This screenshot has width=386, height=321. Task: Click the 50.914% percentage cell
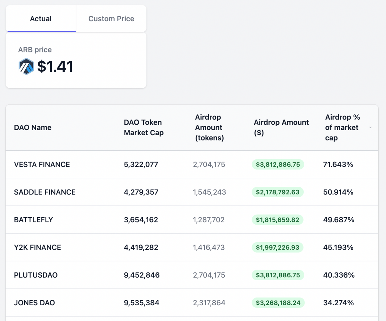click(x=338, y=192)
